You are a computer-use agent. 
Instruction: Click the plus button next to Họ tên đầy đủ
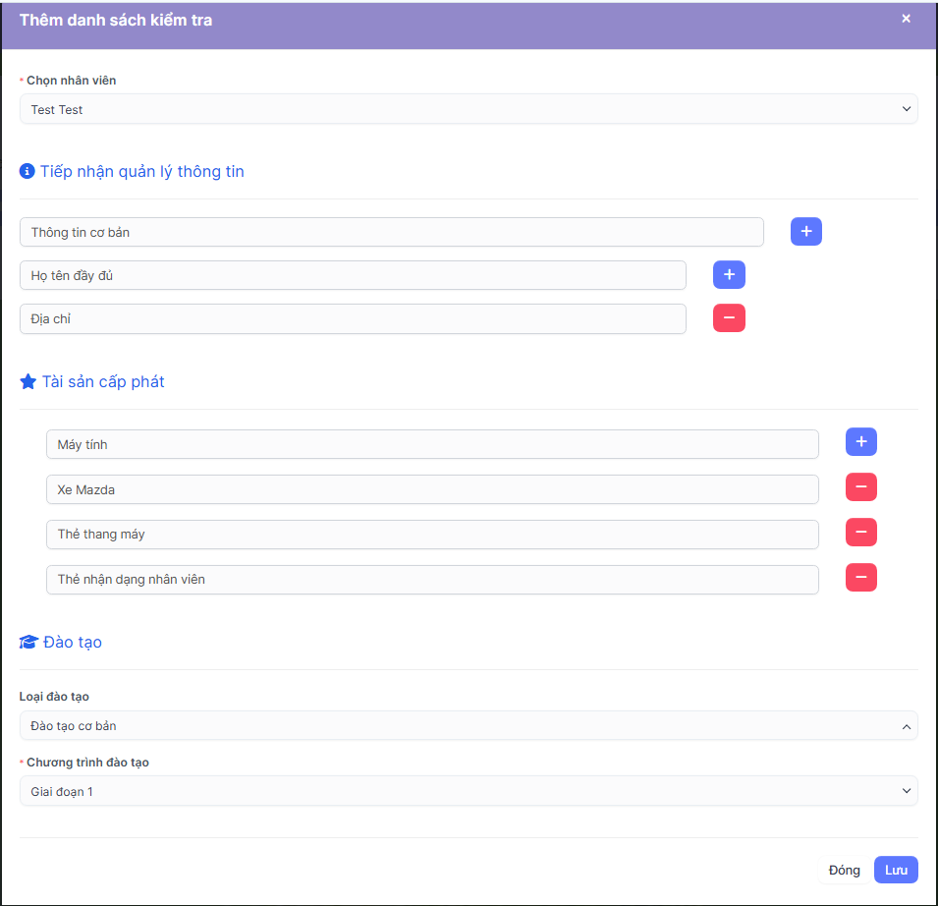pos(729,275)
